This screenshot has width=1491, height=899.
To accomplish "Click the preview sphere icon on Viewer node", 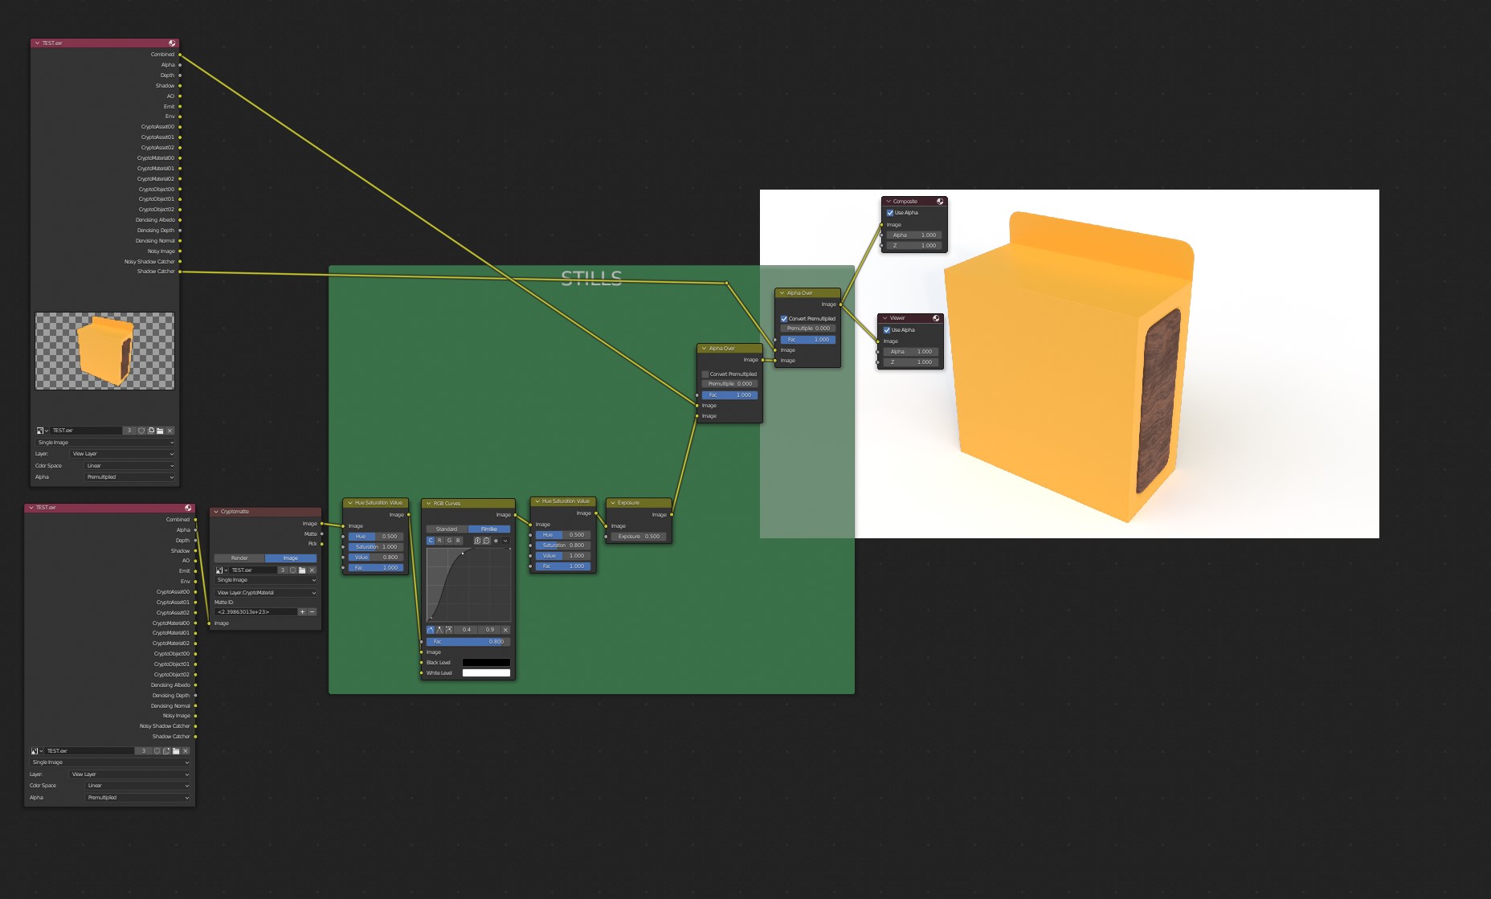I will [x=936, y=318].
